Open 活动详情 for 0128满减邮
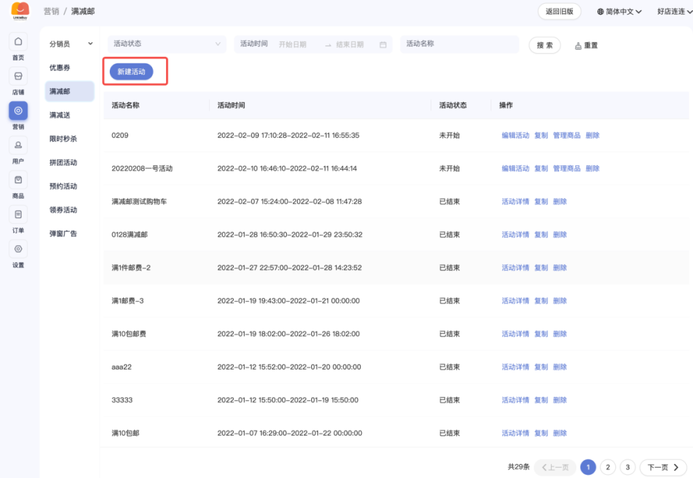 point(515,235)
